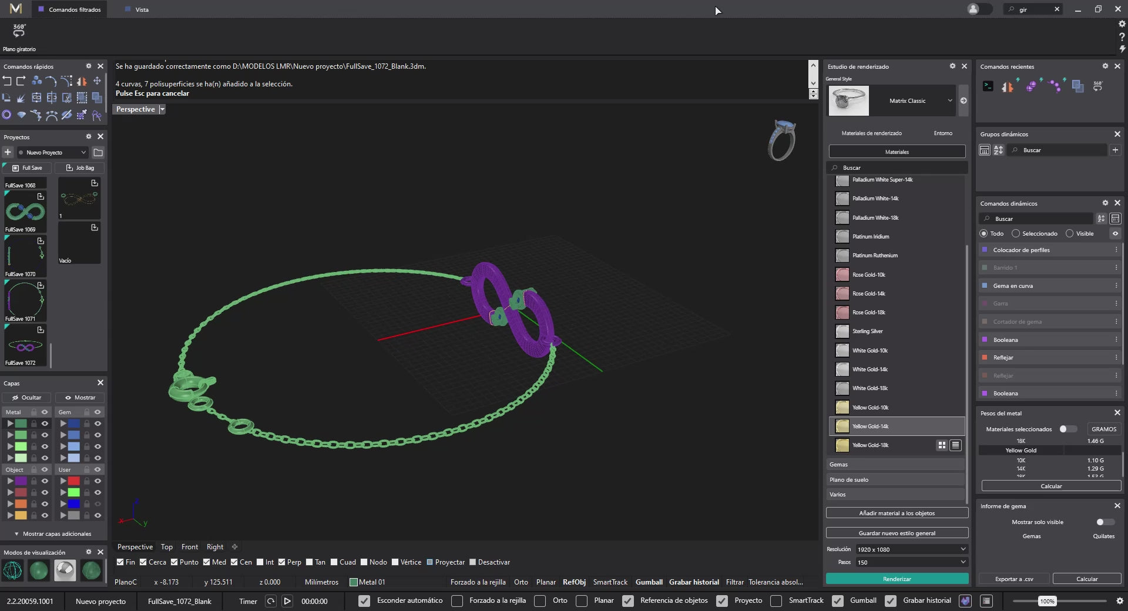Activate the four-arrow move tool in quick commands

pyautogui.click(x=97, y=81)
